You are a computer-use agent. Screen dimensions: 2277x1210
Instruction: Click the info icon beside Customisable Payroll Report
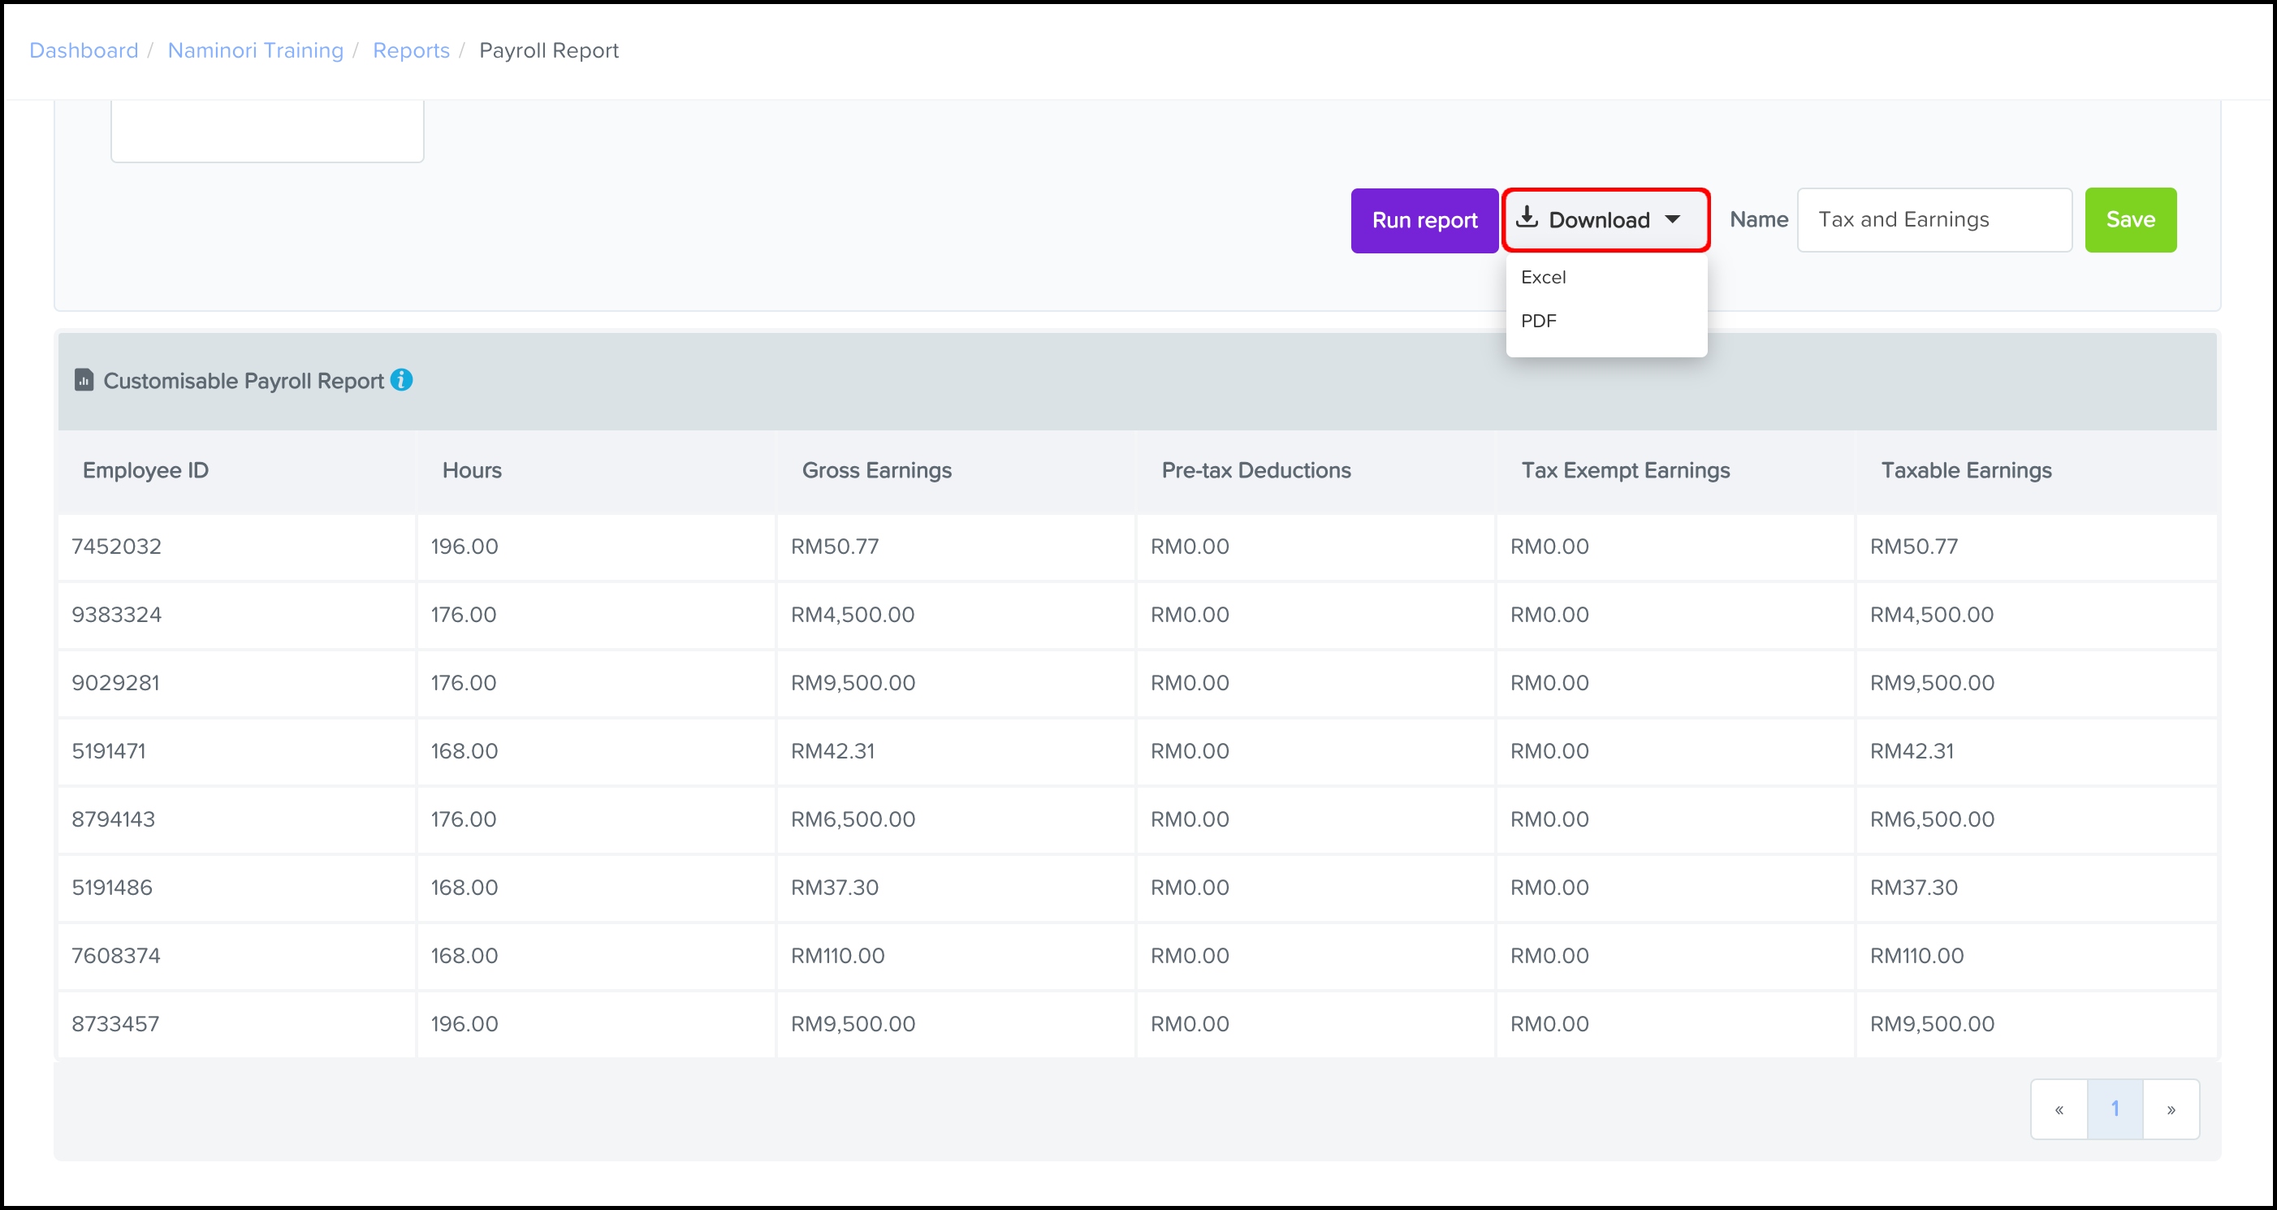(x=401, y=380)
